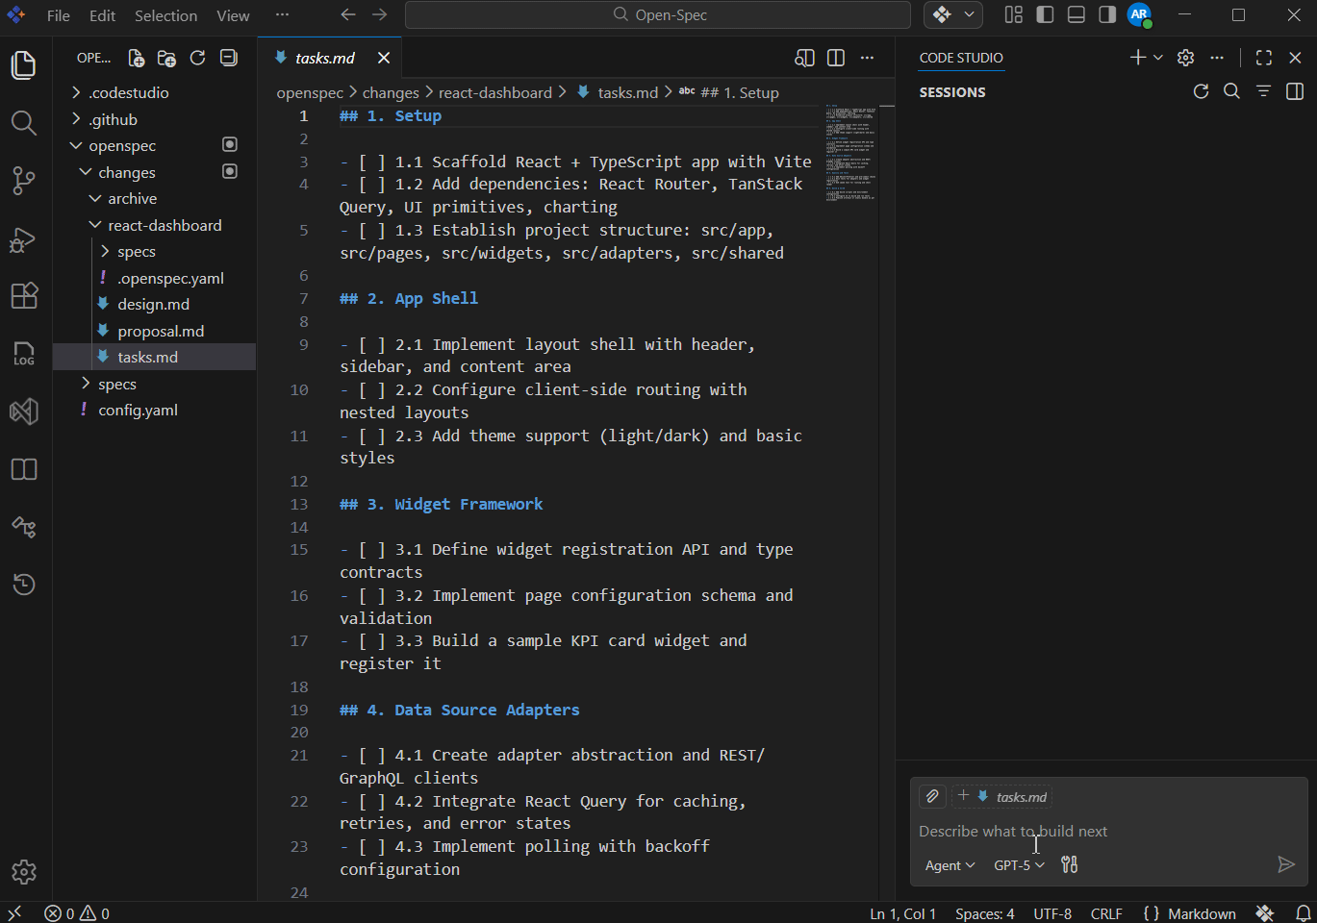
Task: Click react-dashboard in the breadcrumb
Action: tap(495, 92)
